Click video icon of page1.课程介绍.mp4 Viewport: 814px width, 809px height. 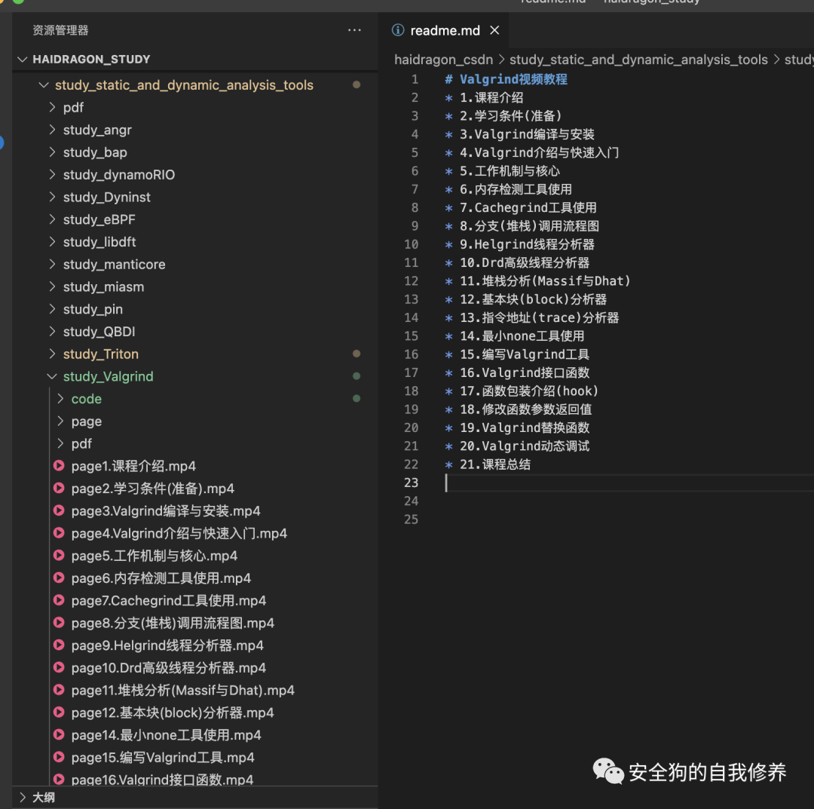coord(59,465)
